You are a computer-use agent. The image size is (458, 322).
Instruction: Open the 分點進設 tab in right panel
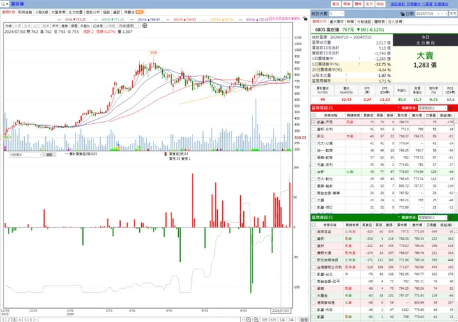pyautogui.click(x=364, y=22)
